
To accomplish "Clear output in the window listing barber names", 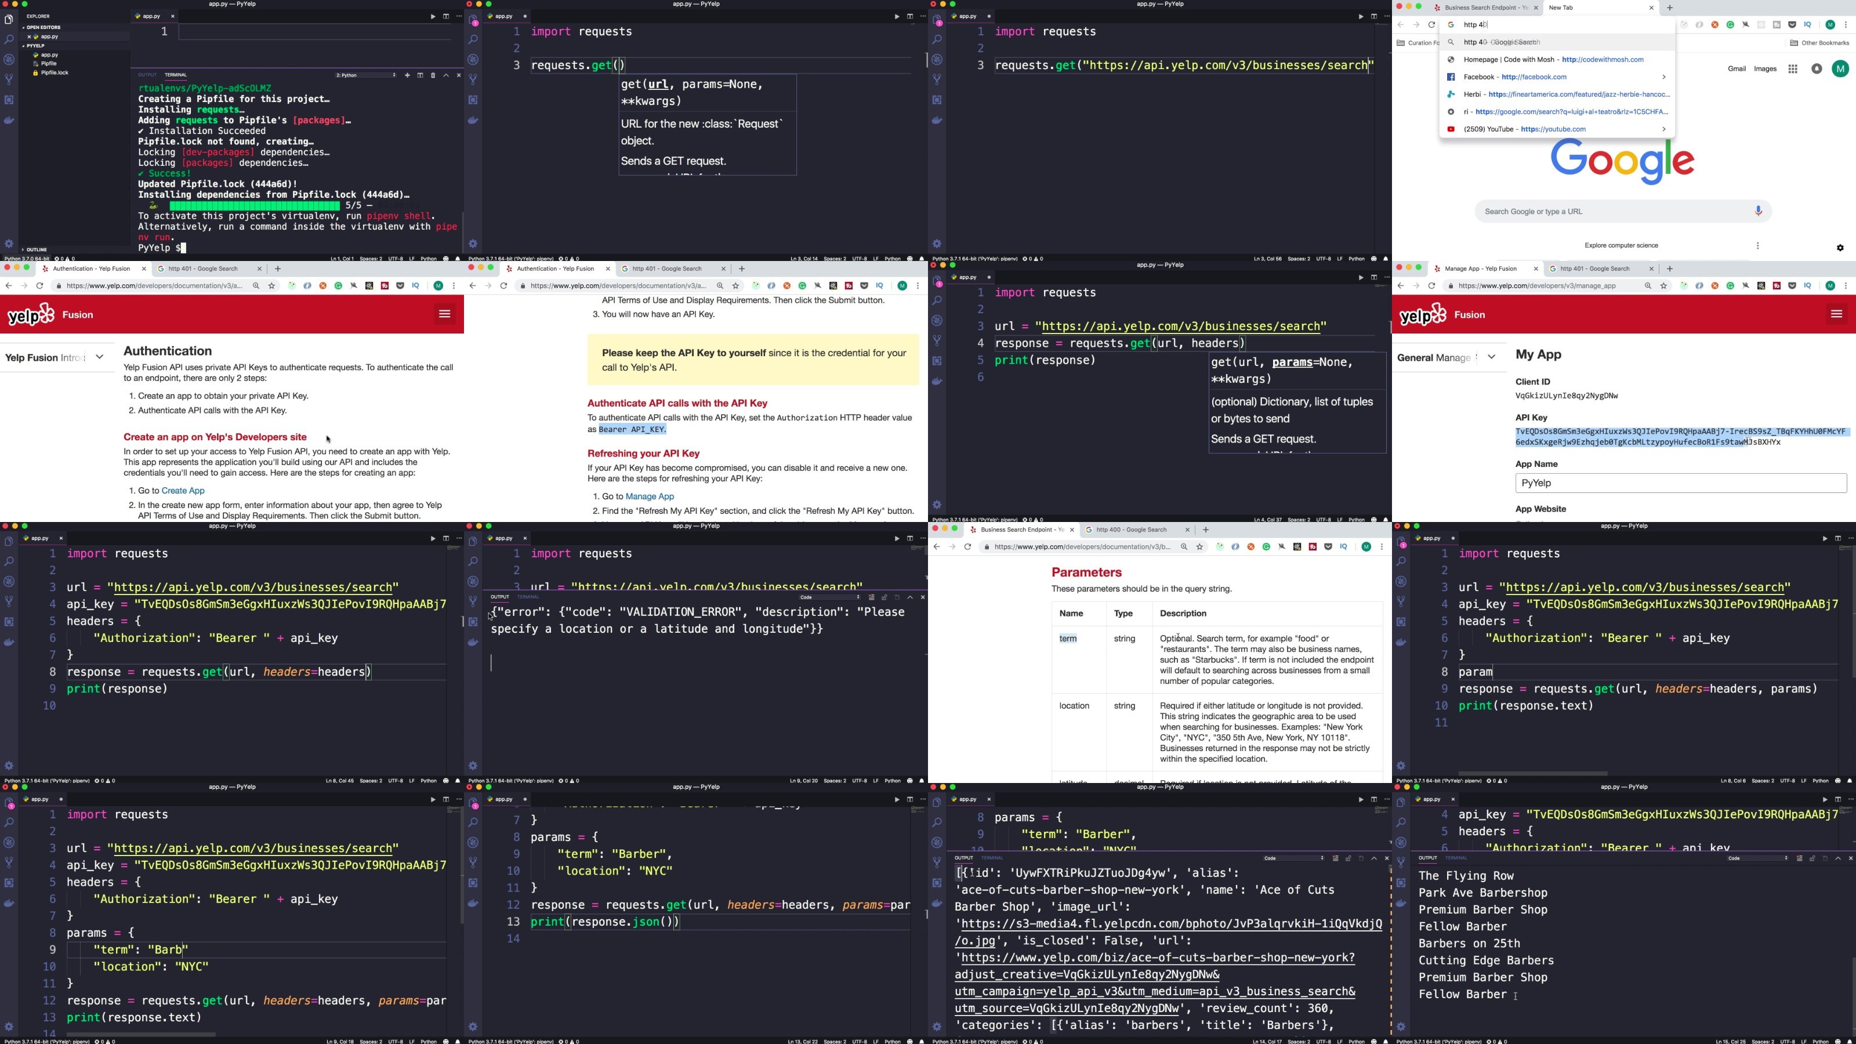I will pyautogui.click(x=1799, y=858).
